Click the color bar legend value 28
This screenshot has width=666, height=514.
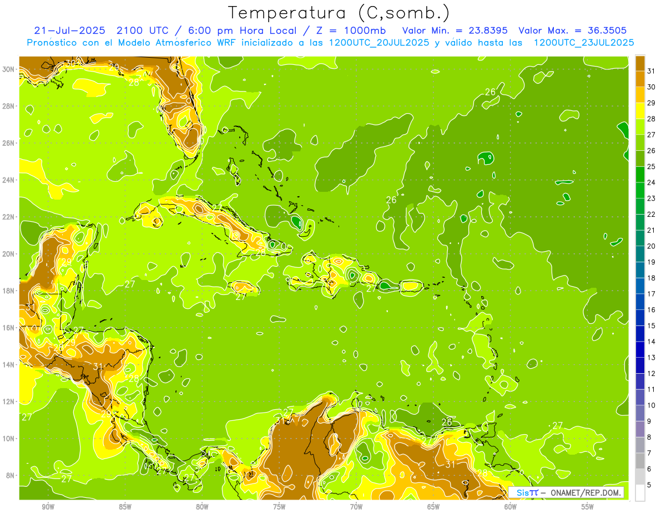[x=652, y=119]
